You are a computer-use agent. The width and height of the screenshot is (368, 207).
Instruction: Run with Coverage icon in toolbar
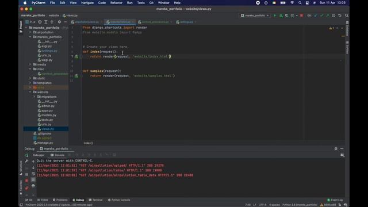[286, 16]
